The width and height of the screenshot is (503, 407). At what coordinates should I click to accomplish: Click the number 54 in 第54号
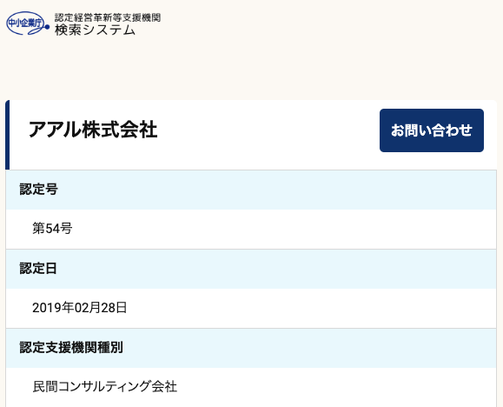pos(53,229)
